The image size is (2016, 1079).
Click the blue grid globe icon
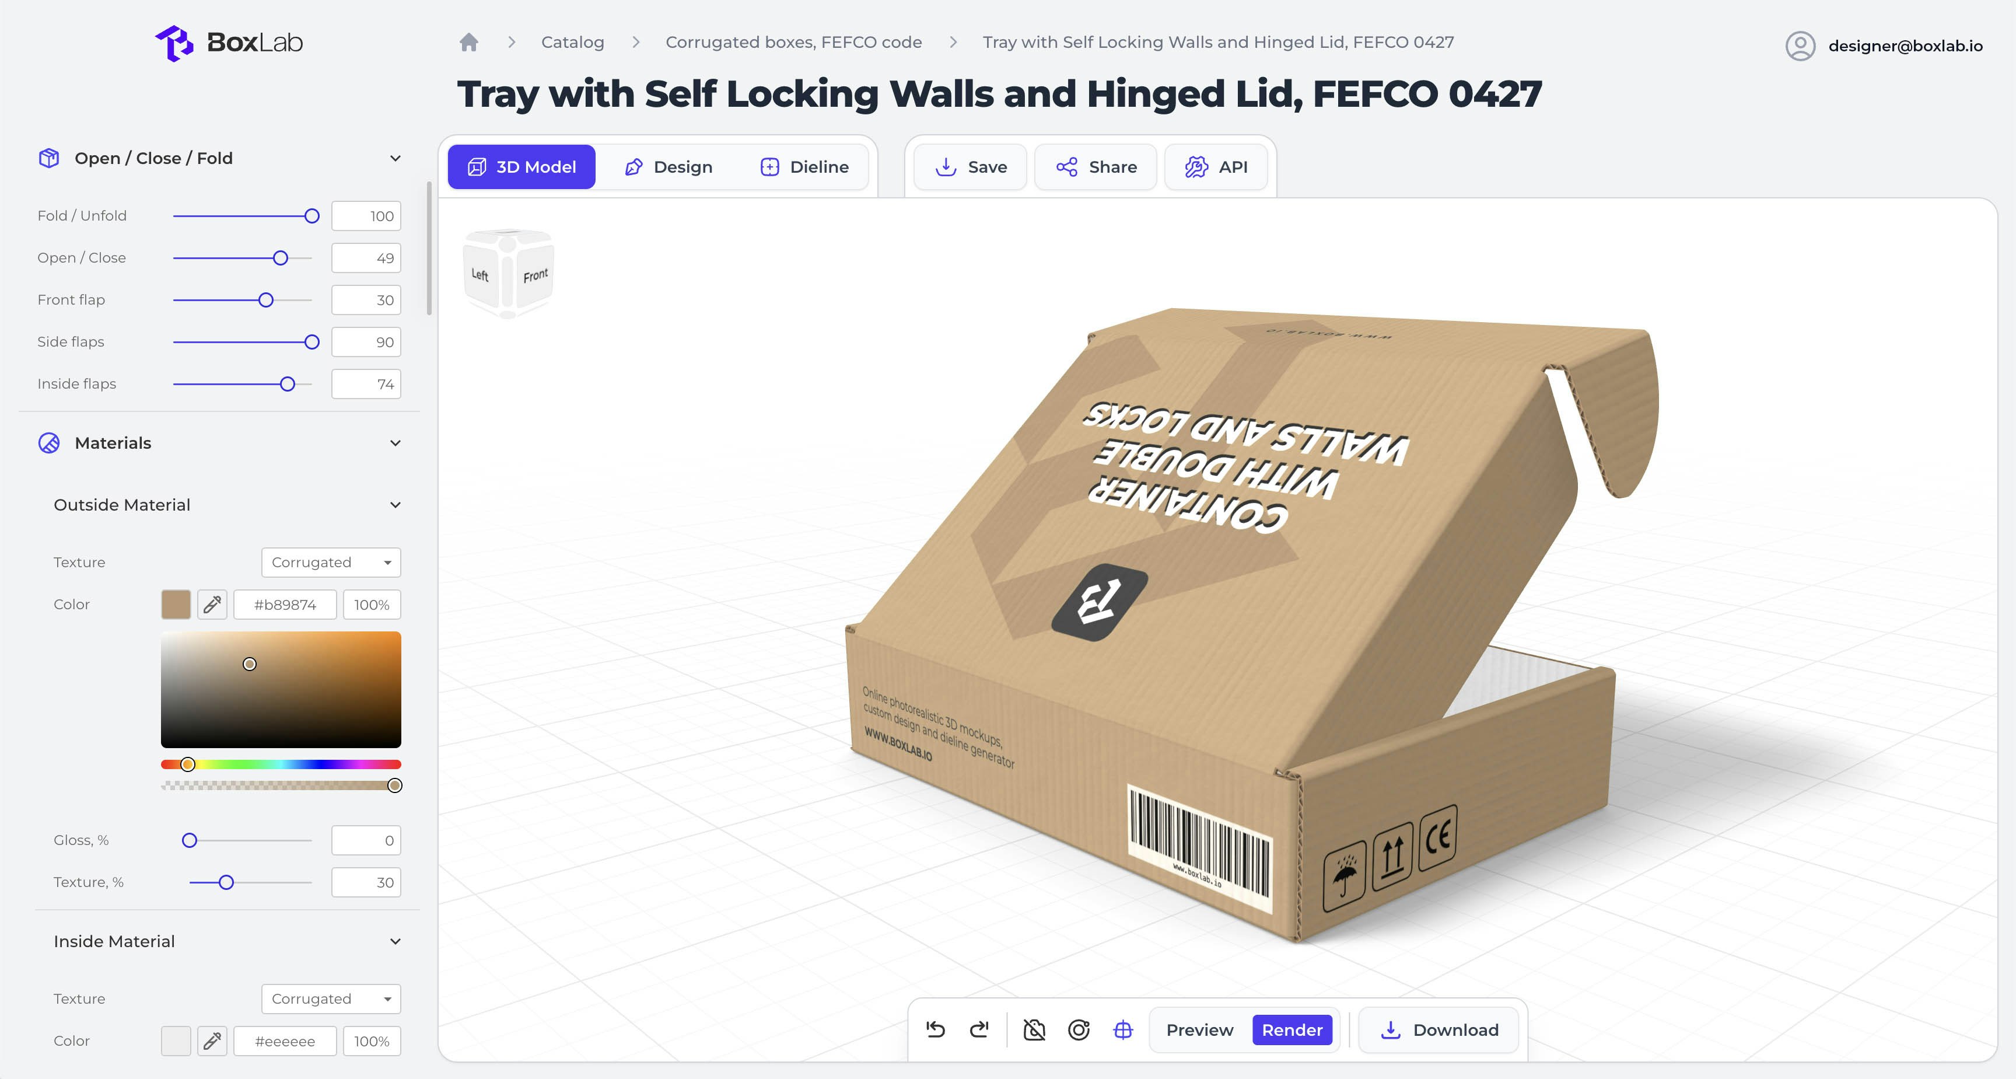(x=1123, y=1029)
